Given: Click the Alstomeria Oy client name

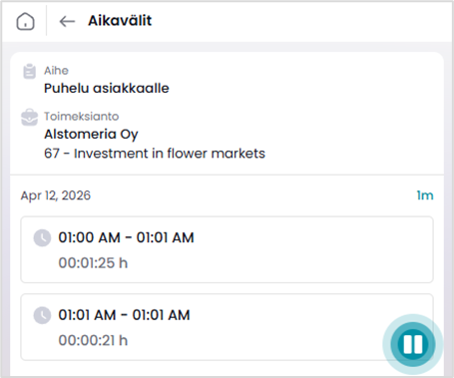Looking at the screenshot, I should (x=91, y=135).
